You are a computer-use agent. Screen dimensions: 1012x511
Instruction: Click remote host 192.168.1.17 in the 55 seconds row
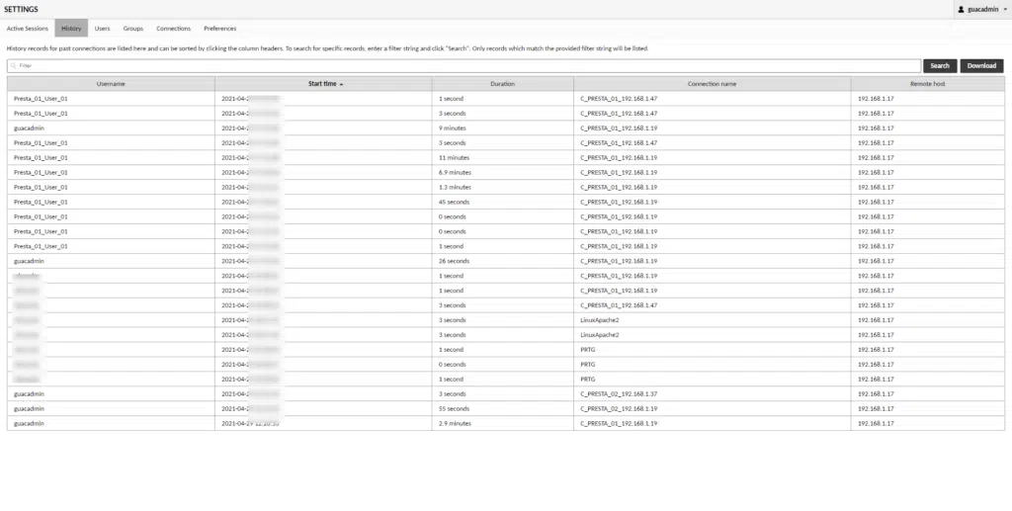point(876,409)
